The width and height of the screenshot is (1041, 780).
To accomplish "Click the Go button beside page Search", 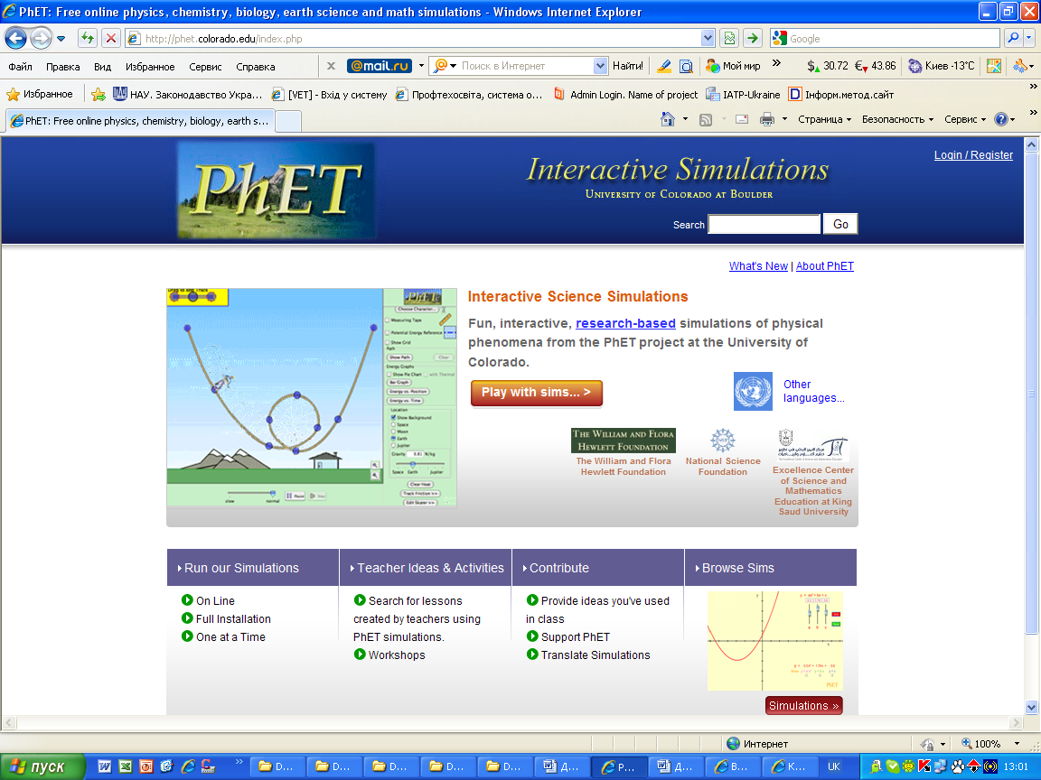I will (840, 224).
